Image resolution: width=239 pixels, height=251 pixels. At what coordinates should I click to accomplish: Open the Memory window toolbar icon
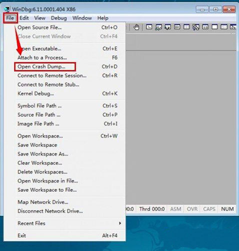pos(186,27)
